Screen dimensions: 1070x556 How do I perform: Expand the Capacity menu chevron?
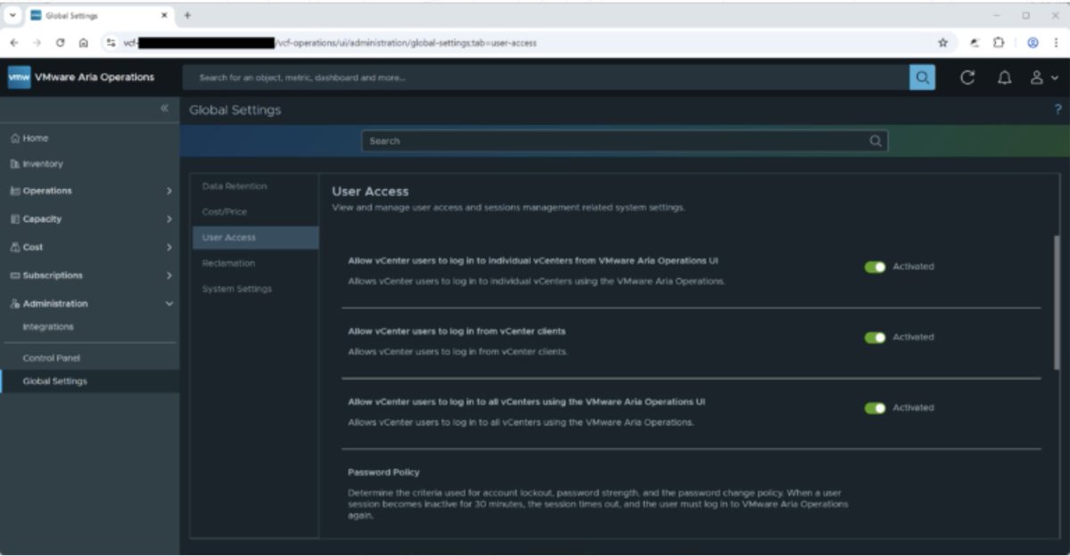click(169, 219)
